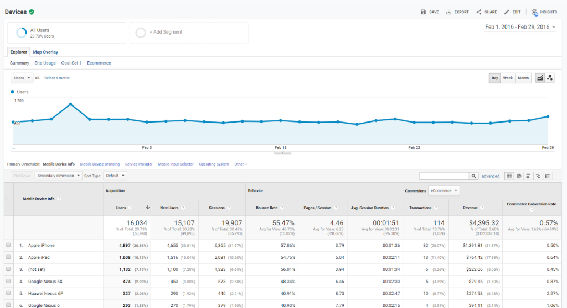Click the table search input field
Image resolution: width=567 pixels, height=308 pixels.
click(x=444, y=176)
